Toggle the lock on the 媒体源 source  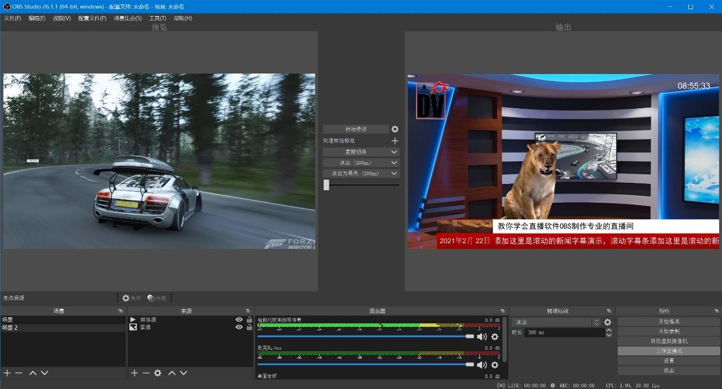(249, 320)
